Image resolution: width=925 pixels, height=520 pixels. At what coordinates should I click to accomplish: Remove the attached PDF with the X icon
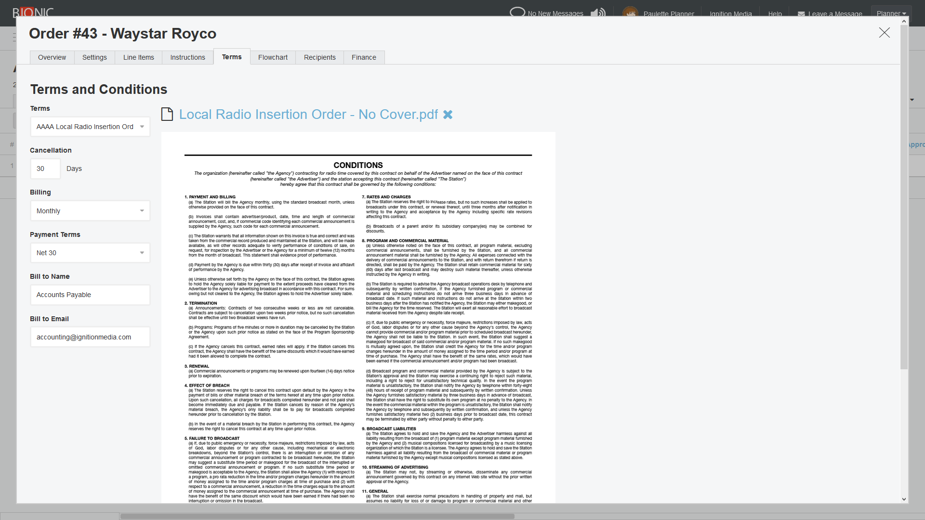click(x=448, y=115)
